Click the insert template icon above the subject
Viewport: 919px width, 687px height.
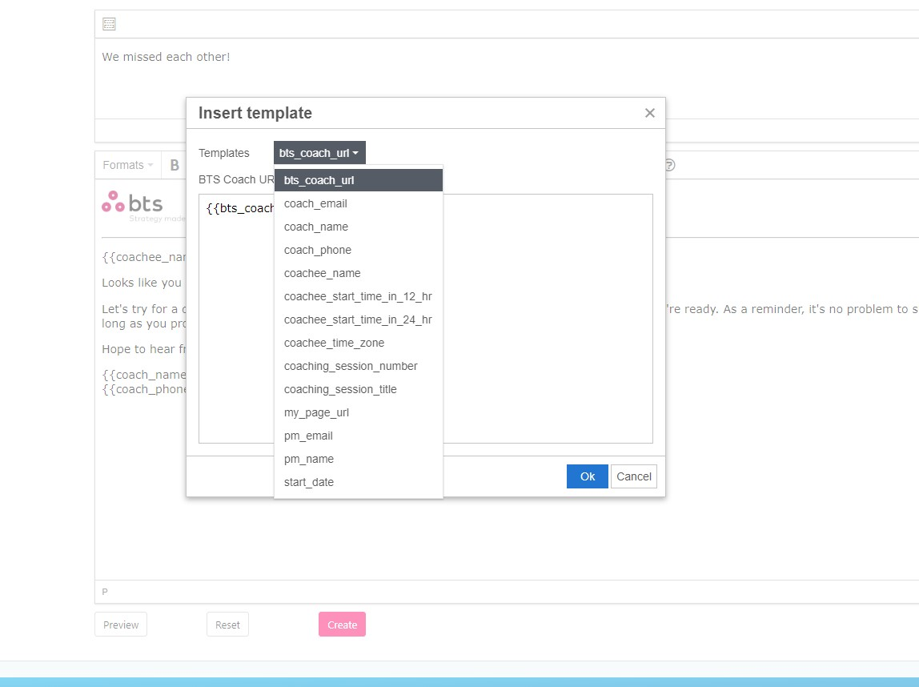(x=109, y=24)
